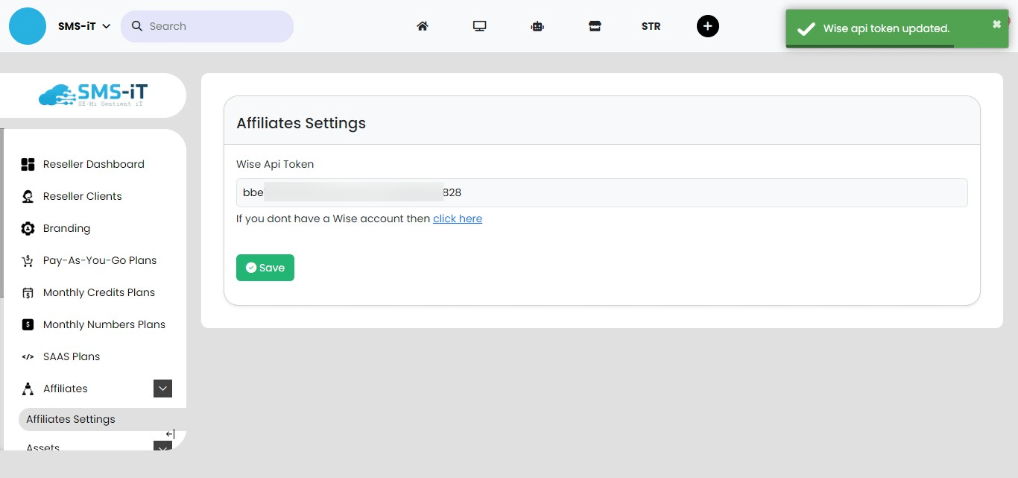Click the marketplace storefront icon
Image resolution: width=1018 pixels, height=478 pixels.
pyautogui.click(x=595, y=25)
